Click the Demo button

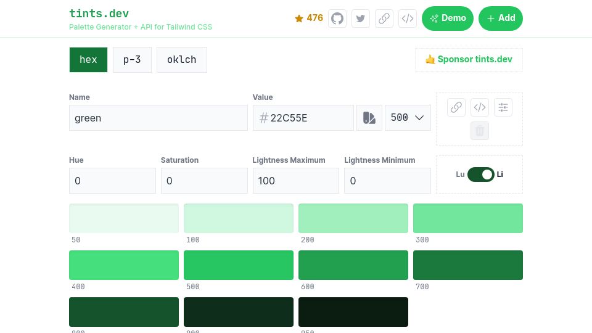coord(448,18)
